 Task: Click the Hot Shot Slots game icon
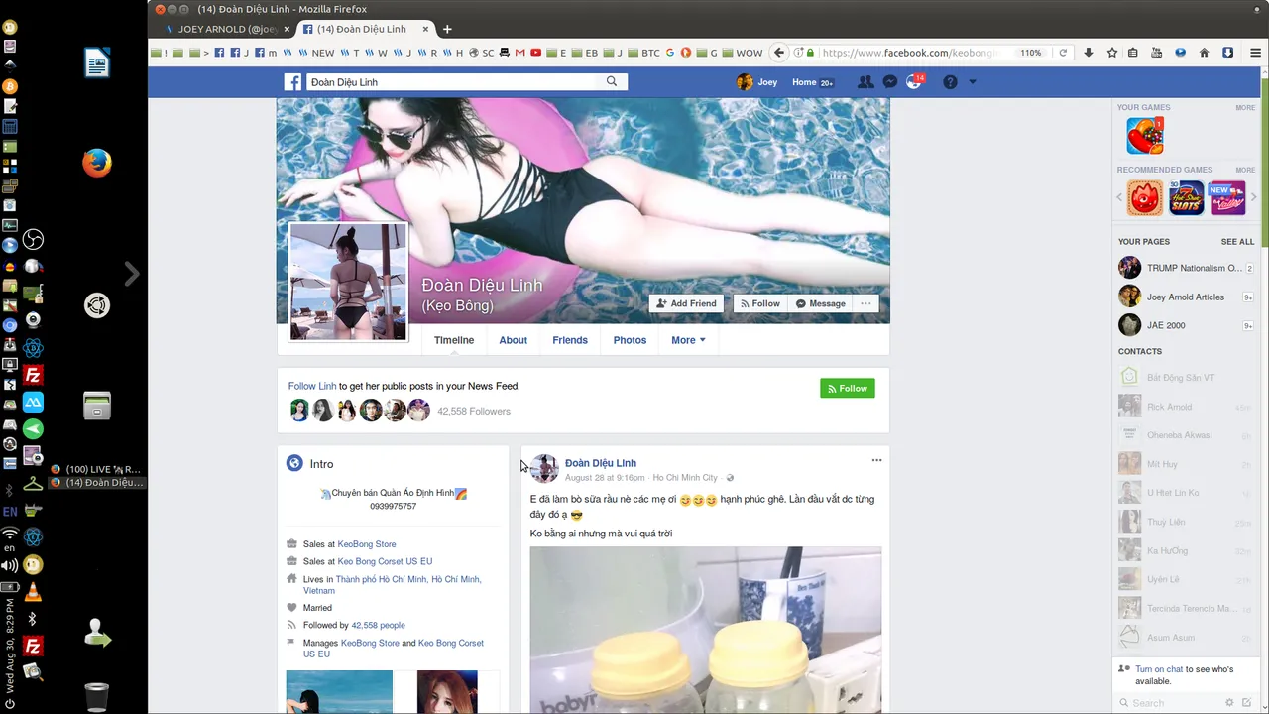(x=1186, y=198)
